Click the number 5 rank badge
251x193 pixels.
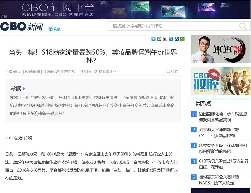194,177
